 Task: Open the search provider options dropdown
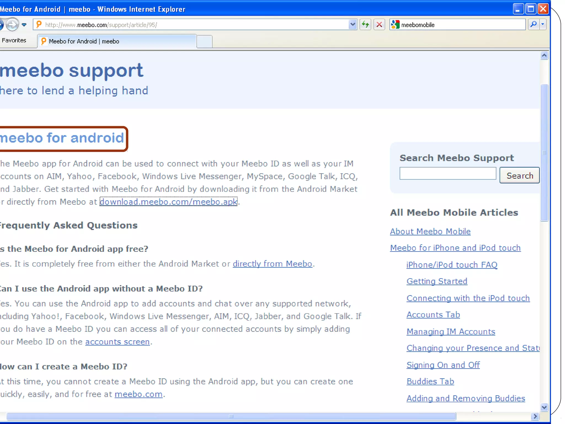pos(543,25)
